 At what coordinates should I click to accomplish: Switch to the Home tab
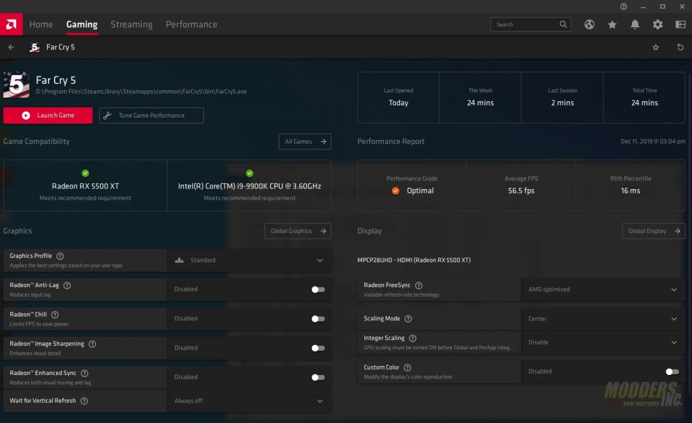(x=41, y=24)
